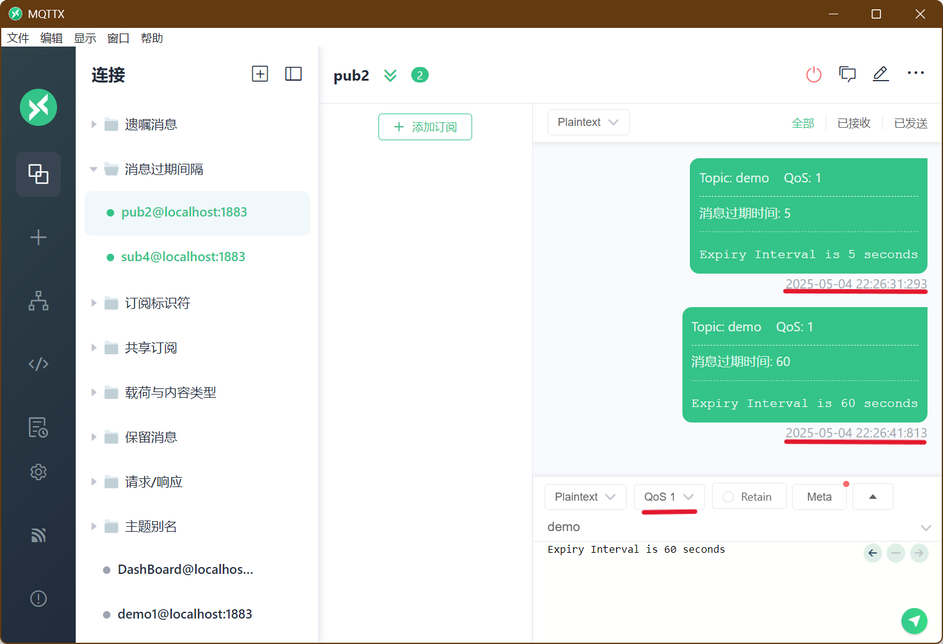Open the Meta properties button
Viewport: 943px width, 644px height.
819,497
